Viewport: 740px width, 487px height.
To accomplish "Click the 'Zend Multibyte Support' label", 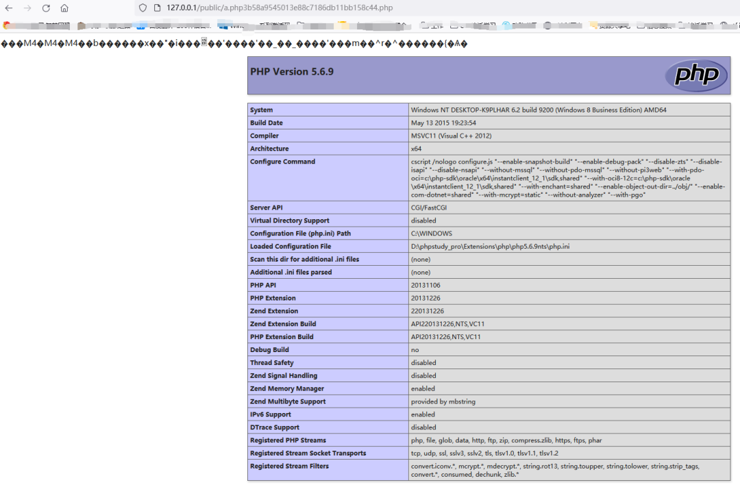I will (287, 401).
